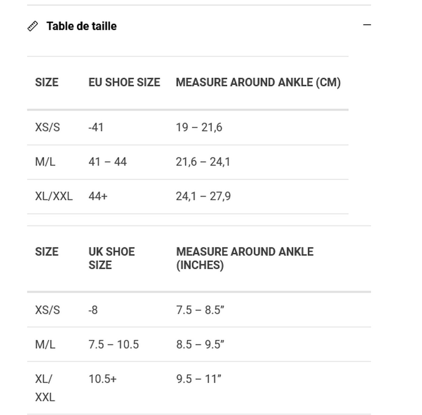422x415 pixels.
Task: Click the 41 – 44 EU shoe size cell
Action: 107,162
